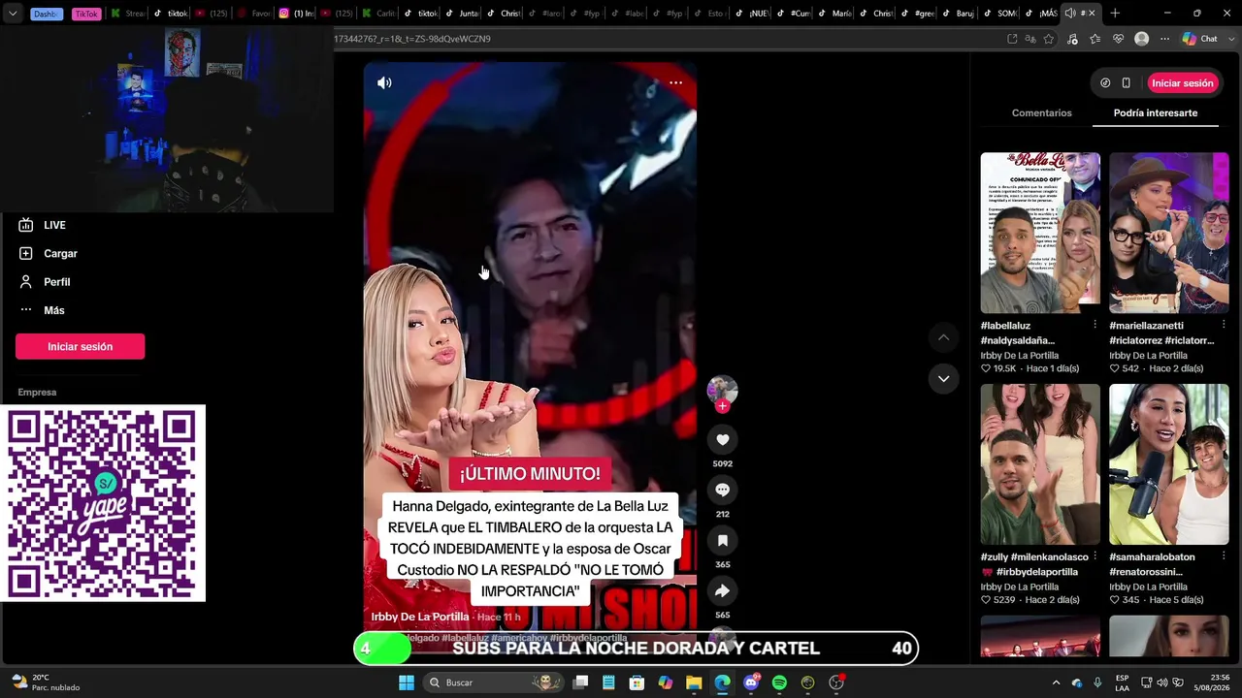This screenshot has width=1242, height=698.
Task: Open Microsoft Store from the taskbar
Action: click(x=637, y=682)
